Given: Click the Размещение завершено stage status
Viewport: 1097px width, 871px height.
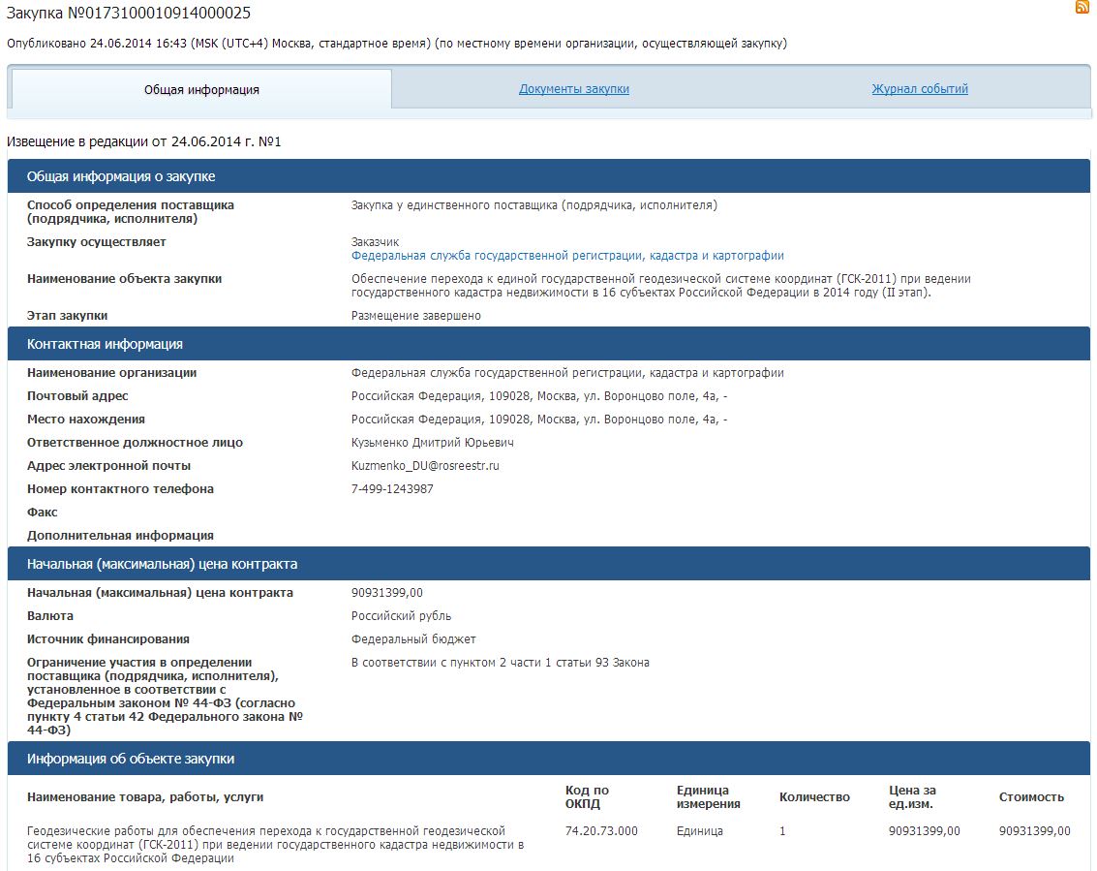Looking at the screenshot, I should (415, 316).
